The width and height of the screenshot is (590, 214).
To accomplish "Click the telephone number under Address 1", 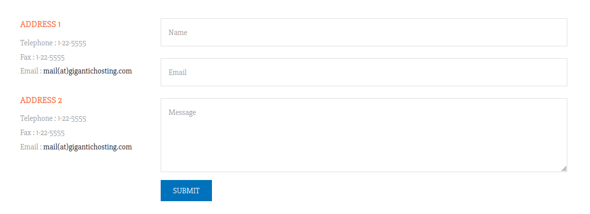I will [x=72, y=43].
